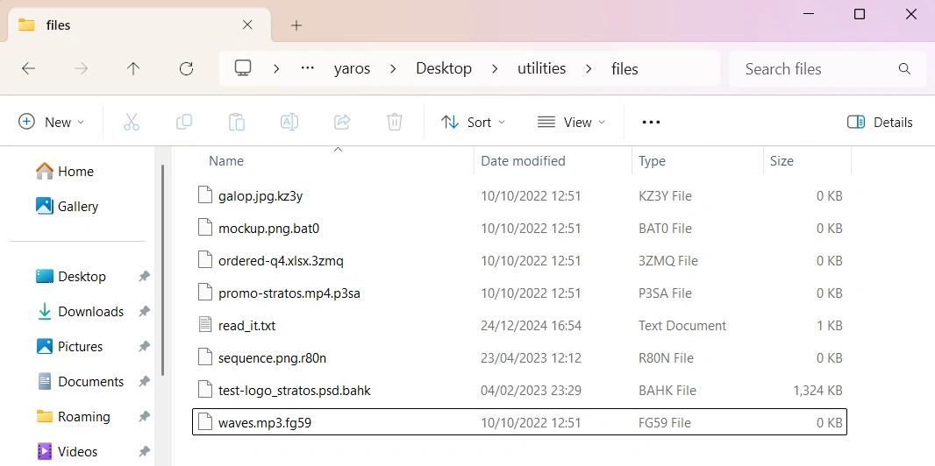Close the files tab
The image size is (935, 466).
click(x=247, y=25)
